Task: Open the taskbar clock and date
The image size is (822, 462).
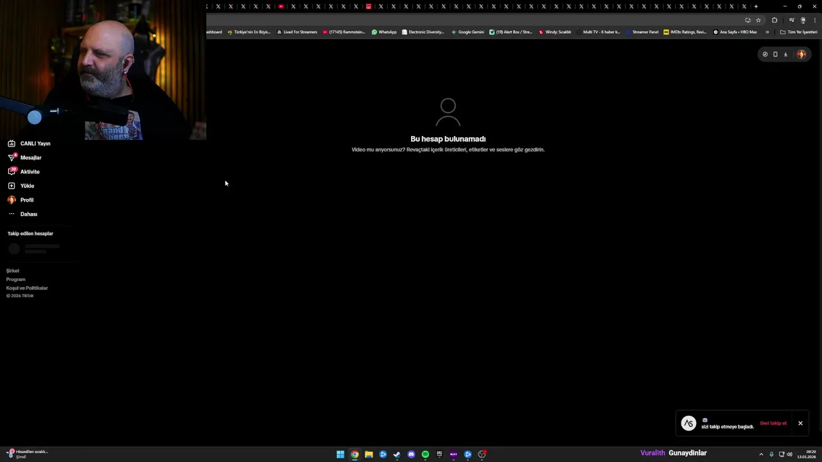Action: [x=807, y=454]
